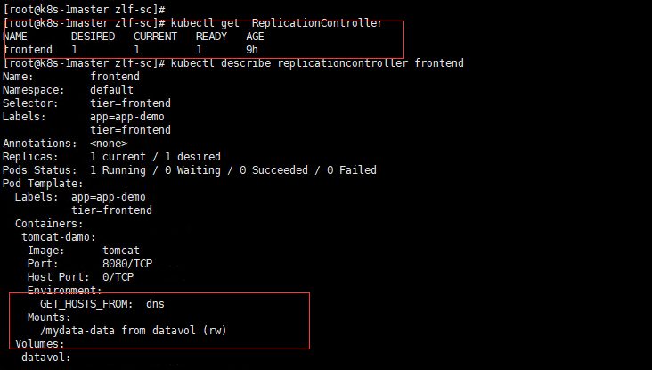This screenshot has height=370, width=652.
Task: Click the Volumes heading
Action: (x=39, y=344)
